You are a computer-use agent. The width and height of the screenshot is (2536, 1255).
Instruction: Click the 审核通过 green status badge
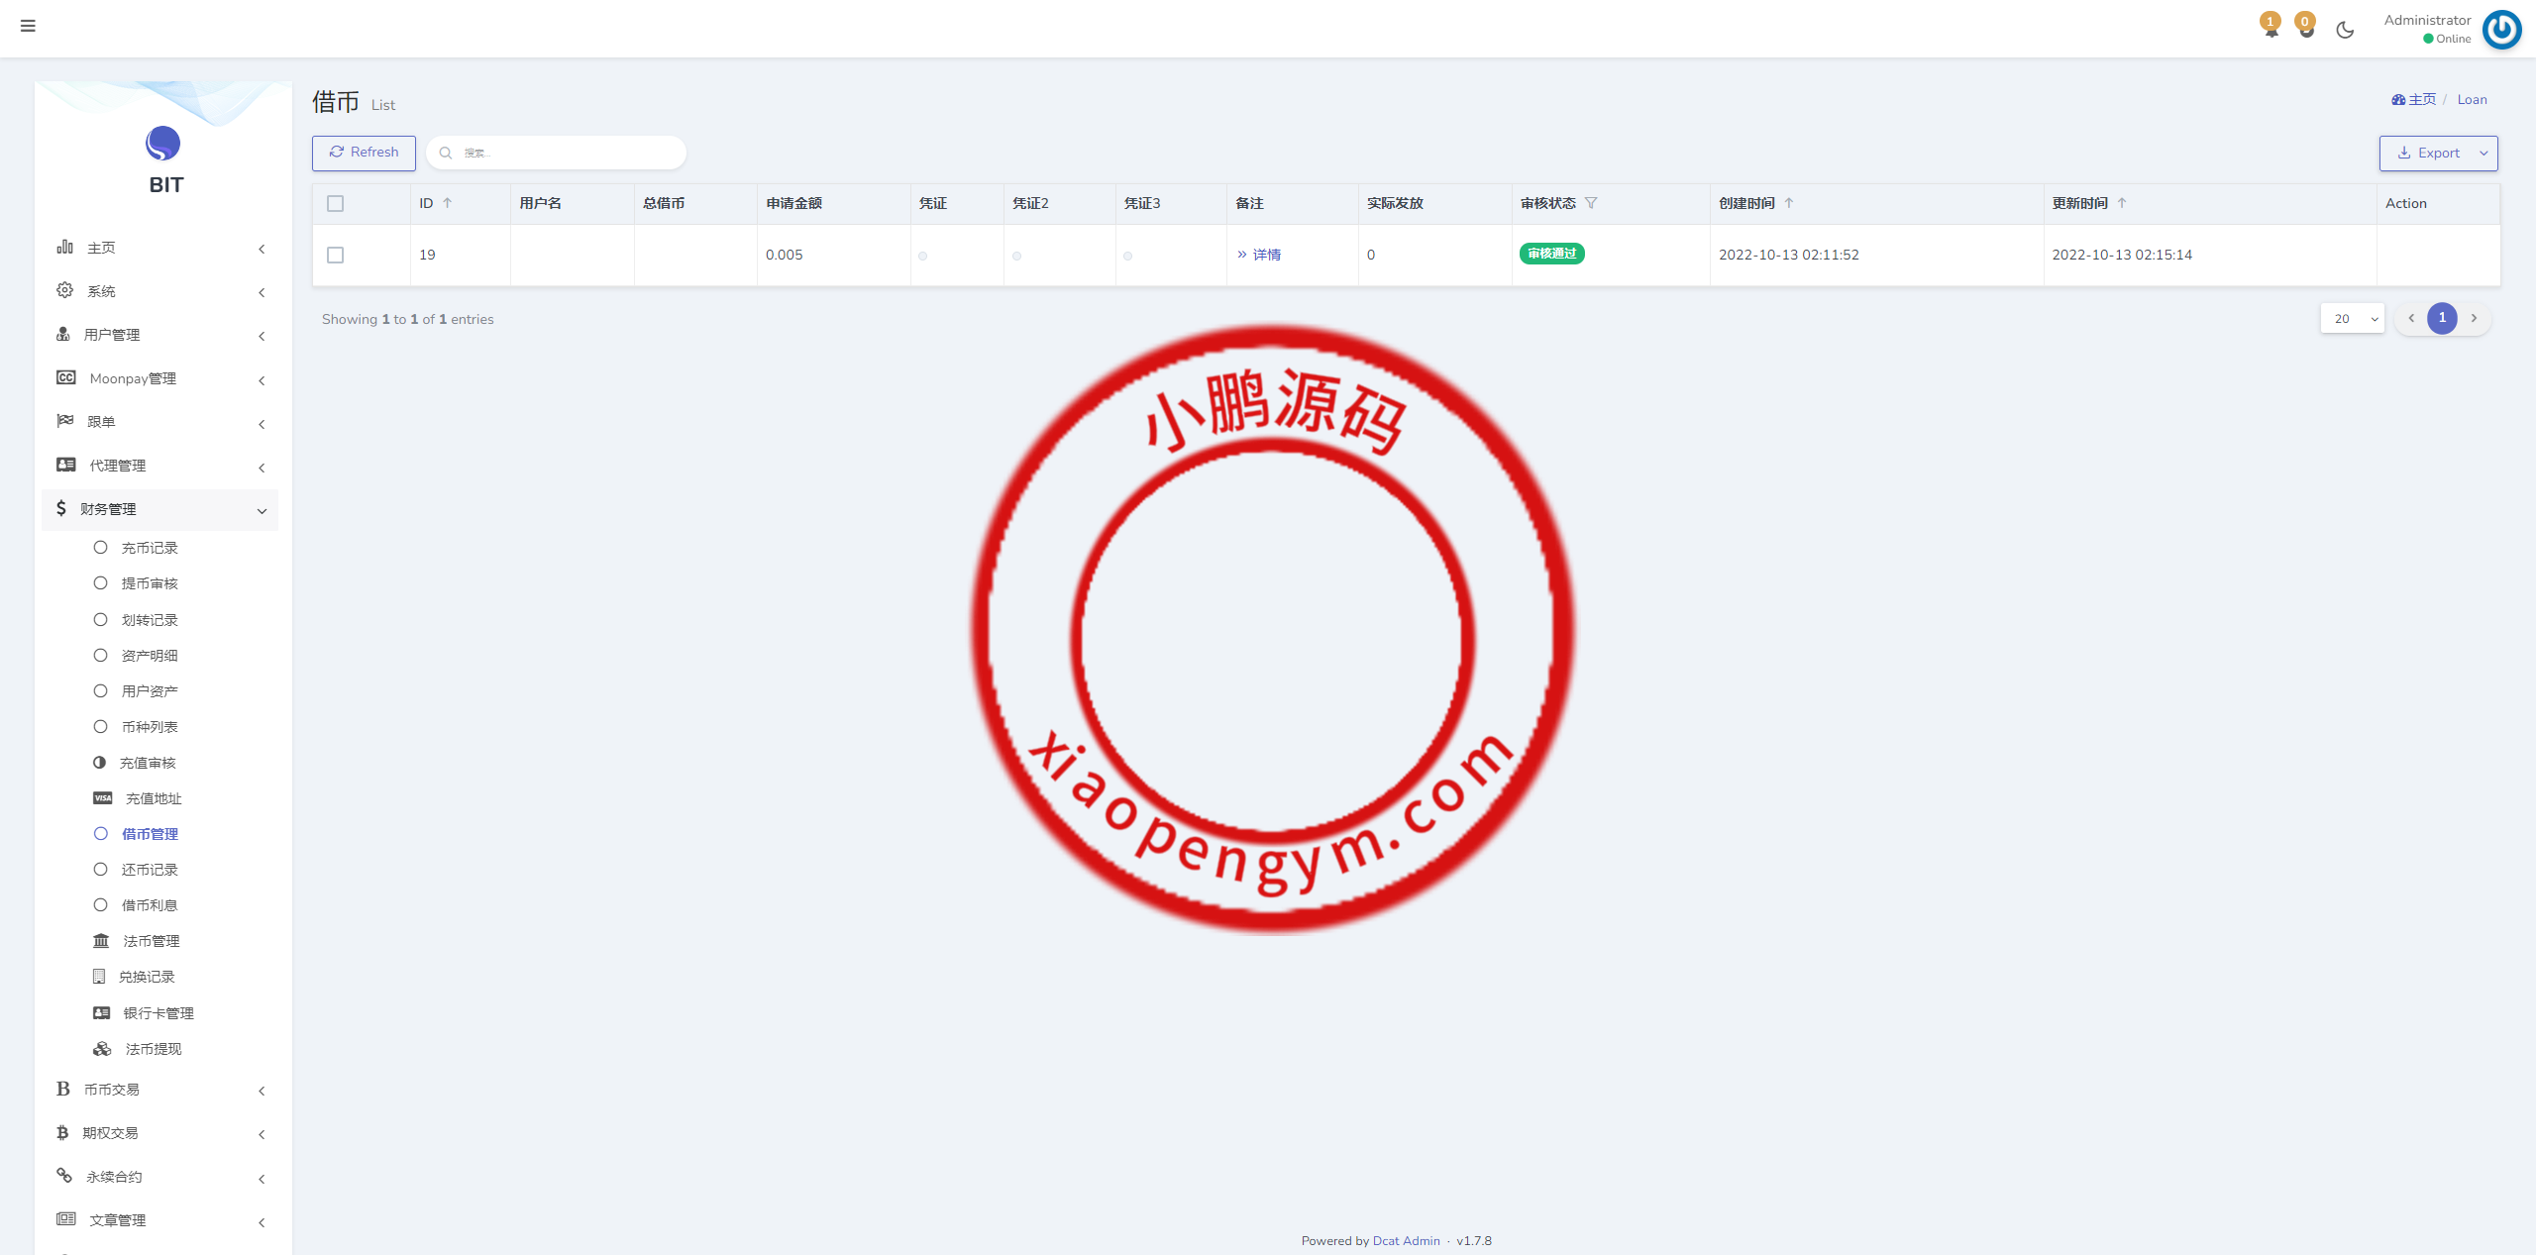[x=1551, y=254]
